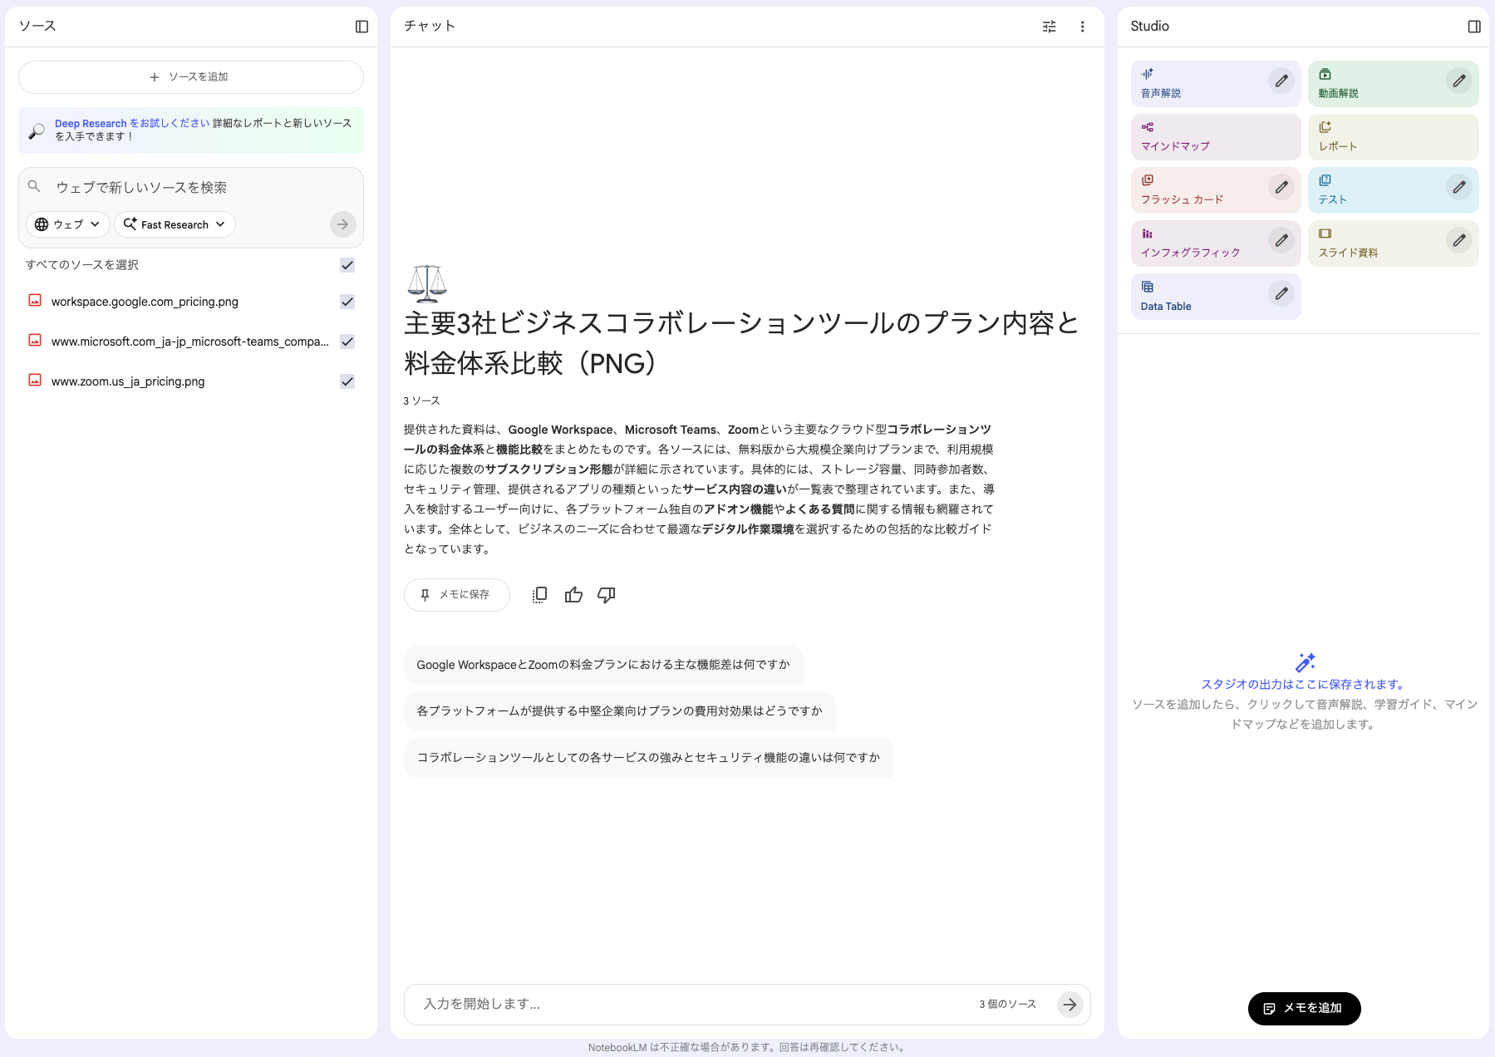Screen dimensions: 1495x1057
Task: Uncheck the workspace.google.com_pricing.png source
Action: (x=347, y=302)
